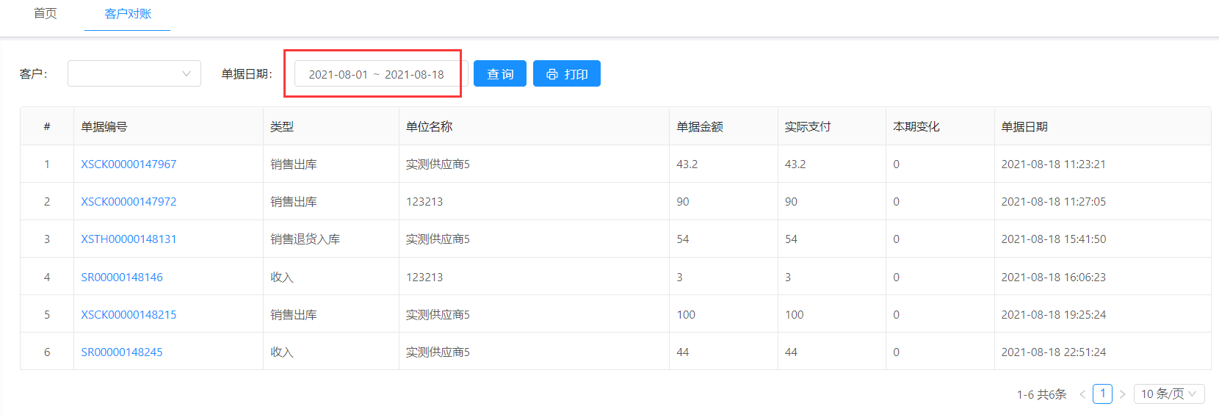The width and height of the screenshot is (1219, 417).
Task: Click the 单据金额 column header
Action: tap(699, 126)
